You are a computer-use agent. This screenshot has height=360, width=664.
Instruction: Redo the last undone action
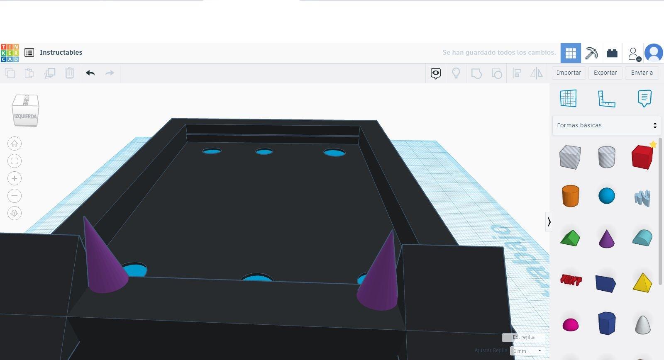click(110, 73)
